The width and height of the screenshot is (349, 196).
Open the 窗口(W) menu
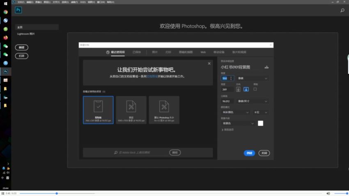[x=101, y=2]
